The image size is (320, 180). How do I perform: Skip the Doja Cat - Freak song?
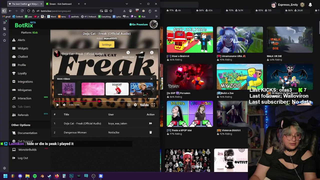coord(150,123)
